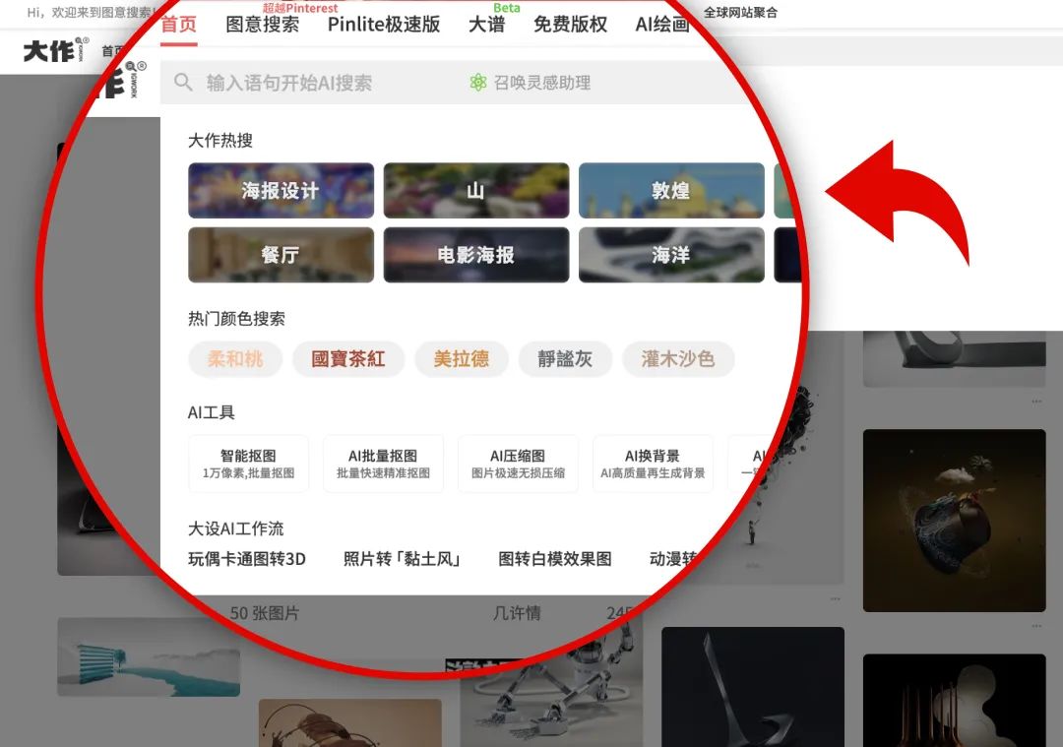This screenshot has width=1063, height=747.
Task: Open the 智能抠图 AI tool
Action: click(248, 464)
